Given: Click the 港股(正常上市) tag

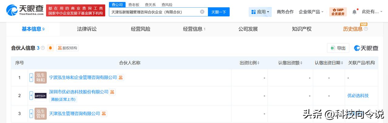Looking at the screenshot, I should [63, 99].
